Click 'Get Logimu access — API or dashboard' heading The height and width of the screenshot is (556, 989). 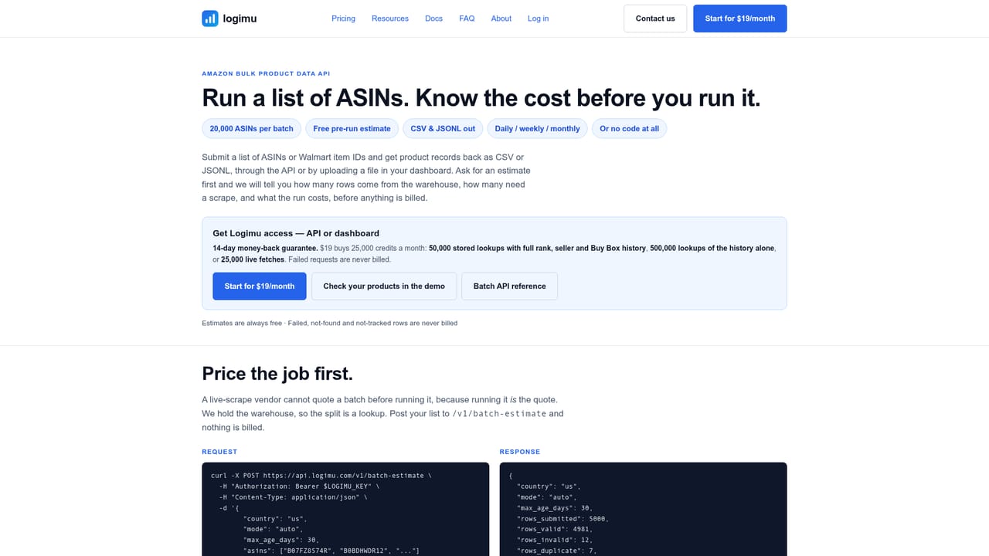296,233
